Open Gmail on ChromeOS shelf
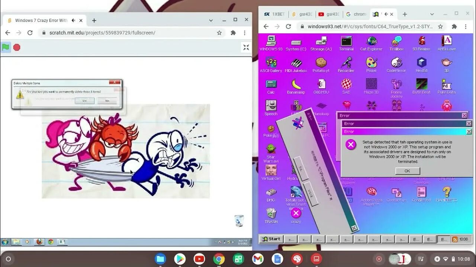 click(258, 259)
